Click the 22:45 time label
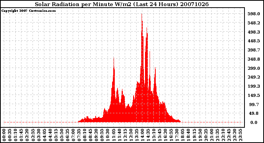Screen dimensions: 264x143 (x=229, y=135)
